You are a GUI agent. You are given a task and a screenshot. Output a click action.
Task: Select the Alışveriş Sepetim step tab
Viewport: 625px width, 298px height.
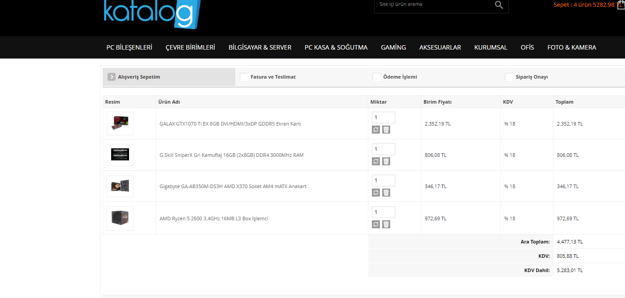pos(169,77)
